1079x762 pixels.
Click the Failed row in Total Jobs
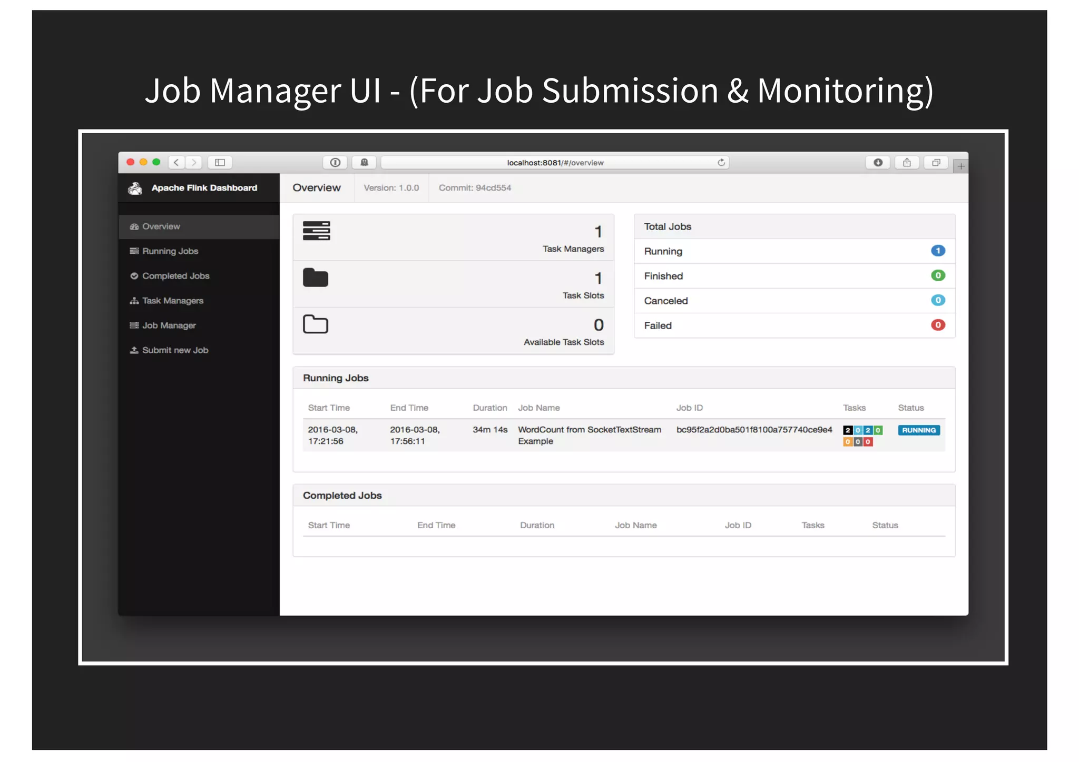pos(794,326)
